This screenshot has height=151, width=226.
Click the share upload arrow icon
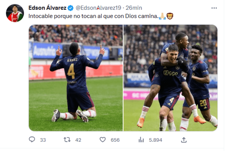pyautogui.click(x=184, y=140)
